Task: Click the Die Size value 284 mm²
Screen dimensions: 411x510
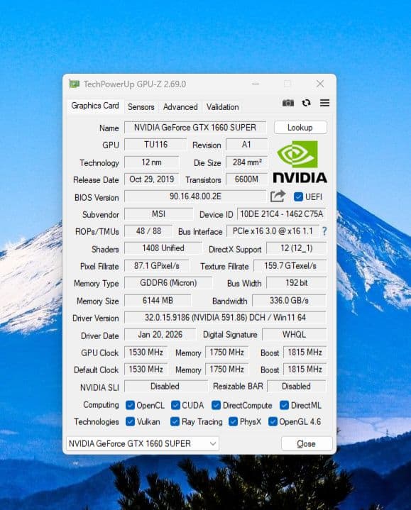Action: (x=246, y=162)
